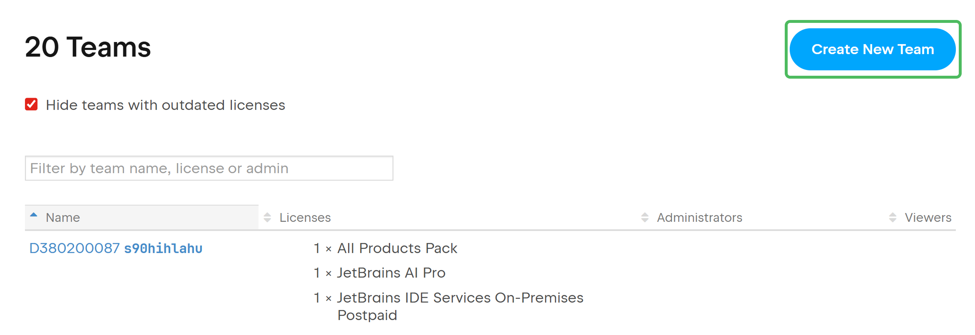Click the ascending sort arrow beside Name
The width and height of the screenshot is (975, 335).
[33, 216]
